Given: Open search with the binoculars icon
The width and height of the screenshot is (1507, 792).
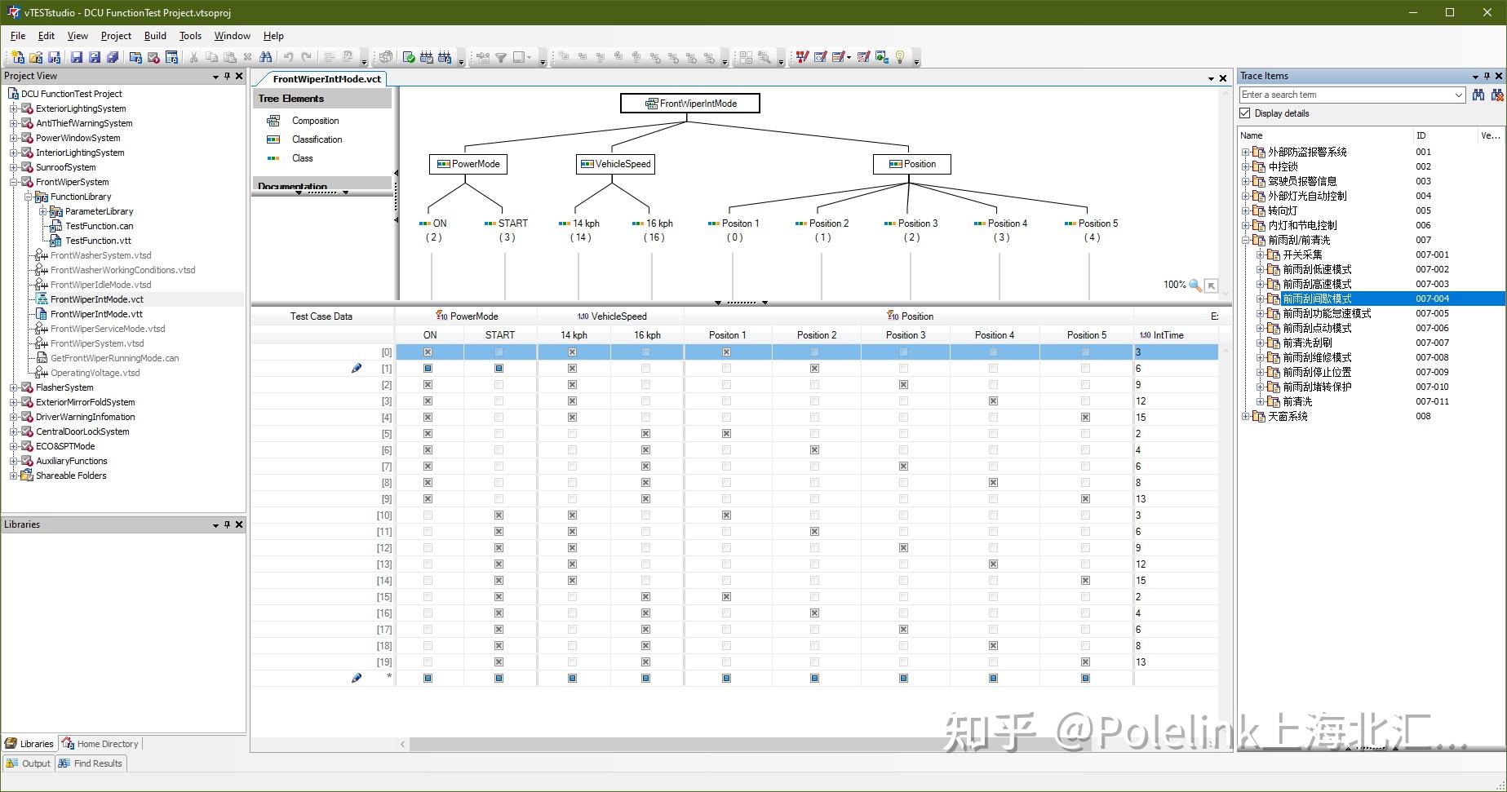Looking at the screenshot, I should point(267,57).
